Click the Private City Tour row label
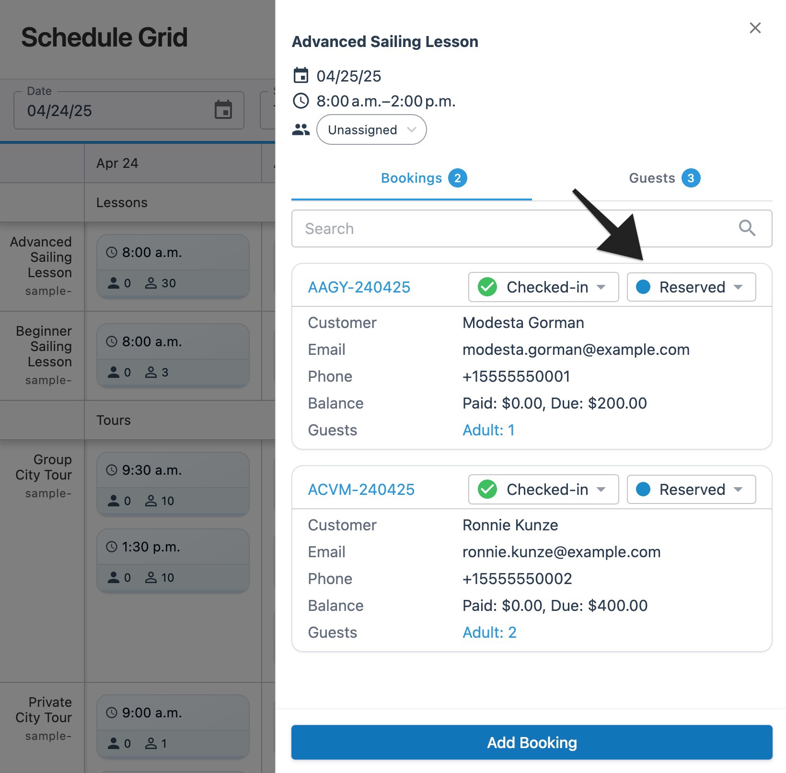 coord(44,710)
